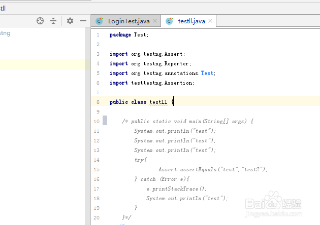Click the collapse all icon in project panel
The image size is (320, 225).
(x=53, y=21)
